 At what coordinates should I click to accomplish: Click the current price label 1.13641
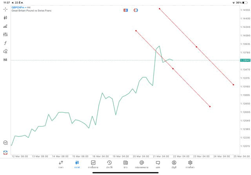pyautogui.click(x=245, y=60)
